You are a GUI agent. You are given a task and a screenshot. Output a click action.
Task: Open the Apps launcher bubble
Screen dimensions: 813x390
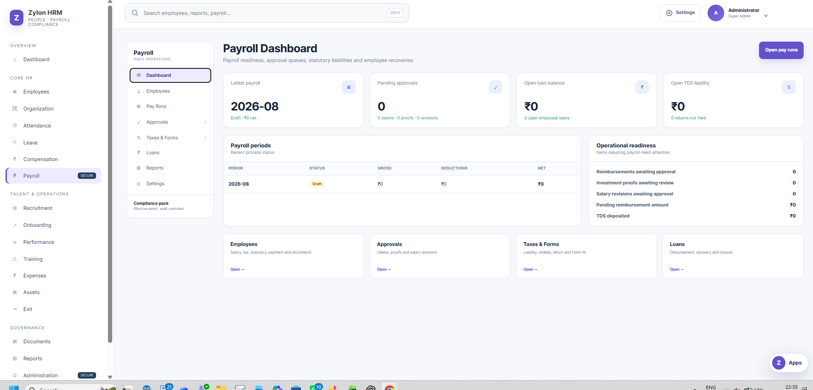tap(788, 363)
